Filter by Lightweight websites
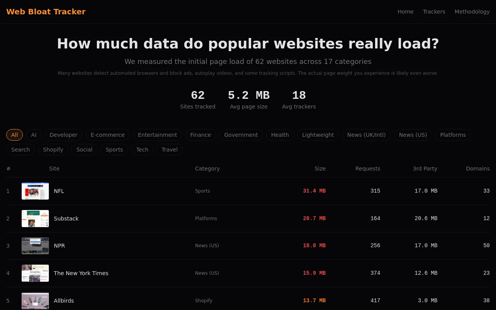This screenshot has width=496, height=310. click(x=318, y=135)
